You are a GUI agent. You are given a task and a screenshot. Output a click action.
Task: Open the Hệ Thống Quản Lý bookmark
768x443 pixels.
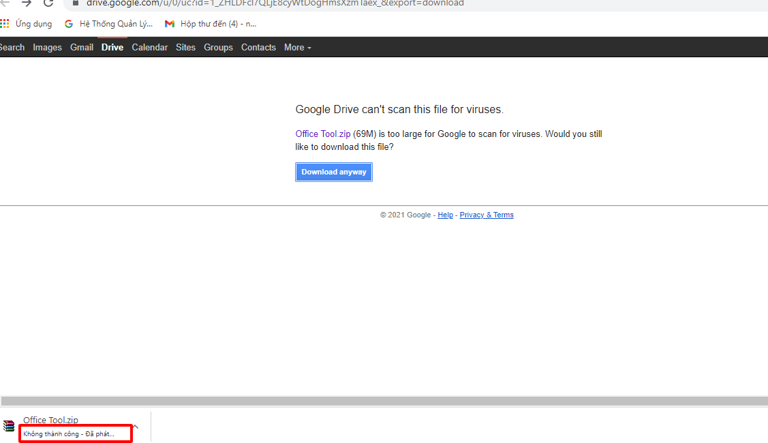coord(109,24)
